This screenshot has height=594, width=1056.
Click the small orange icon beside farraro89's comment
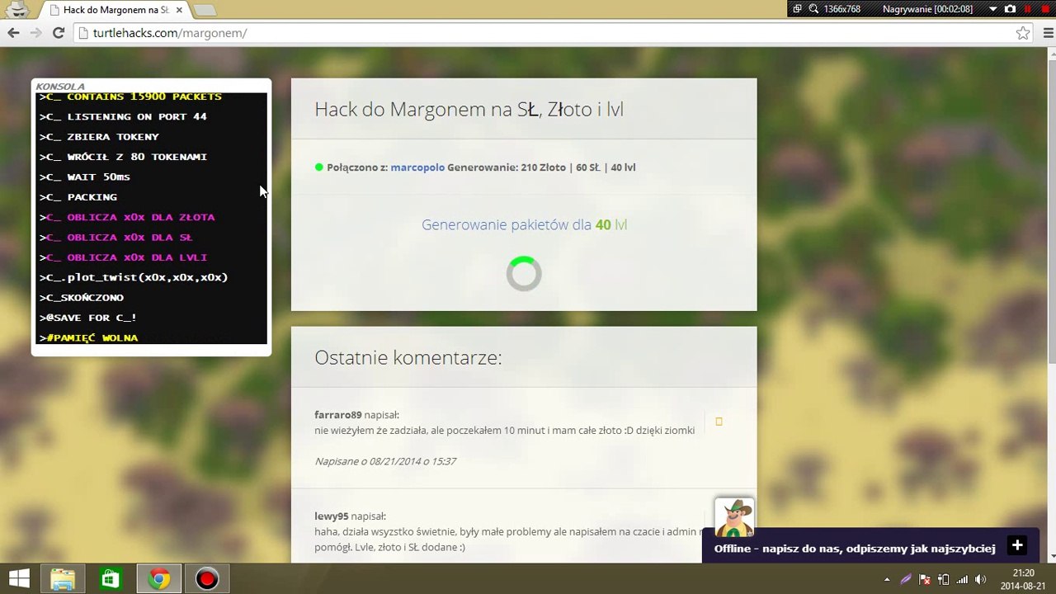719,422
